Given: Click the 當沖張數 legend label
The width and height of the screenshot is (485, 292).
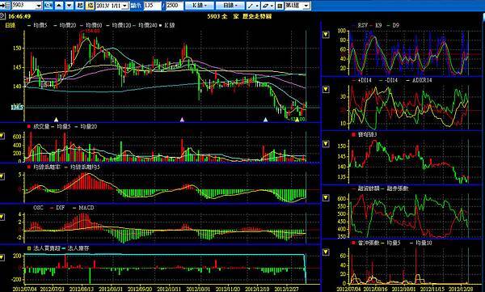Looking at the screenshot, I should [369, 243].
